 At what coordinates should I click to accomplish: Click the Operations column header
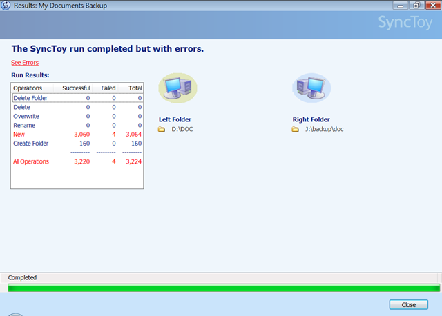[32, 88]
